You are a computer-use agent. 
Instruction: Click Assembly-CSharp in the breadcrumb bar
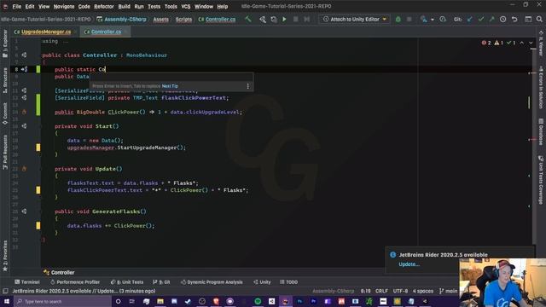pyautogui.click(x=122, y=19)
